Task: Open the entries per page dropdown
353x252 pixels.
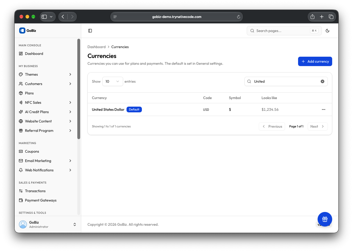Action: (x=112, y=81)
